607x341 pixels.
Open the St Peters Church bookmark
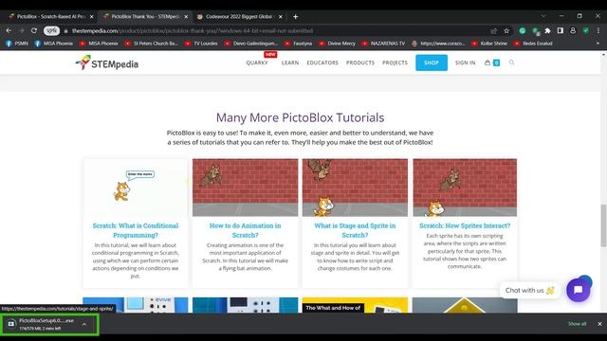pyautogui.click(x=152, y=44)
